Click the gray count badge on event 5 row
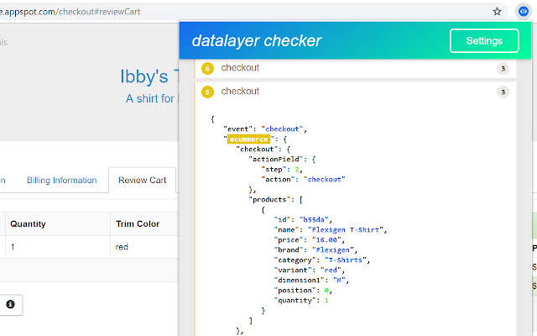The height and width of the screenshot is (336, 537). point(503,92)
